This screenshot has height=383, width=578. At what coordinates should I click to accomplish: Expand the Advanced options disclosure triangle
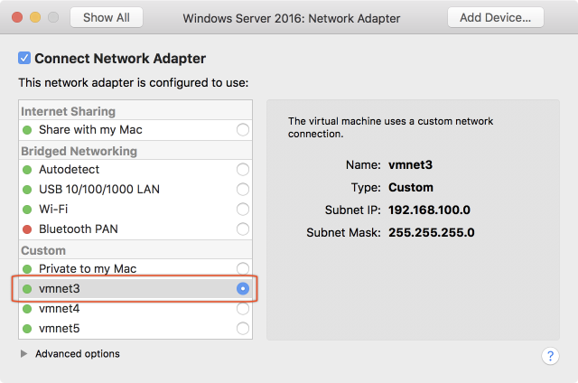[23, 354]
